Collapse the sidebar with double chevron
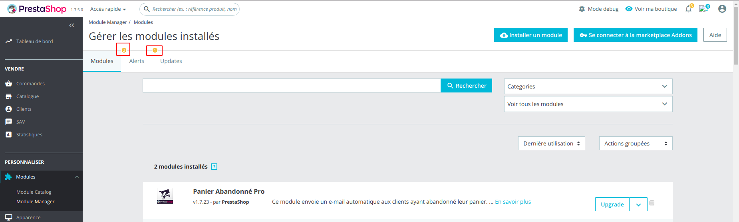The height and width of the screenshot is (222, 739). [72, 25]
